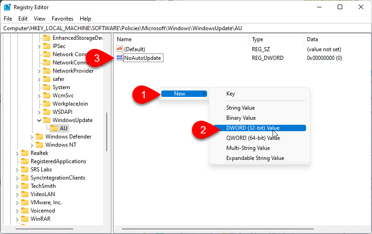The width and height of the screenshot is (372, 234).
Task: Click the System folder icon
Action: coord(47,87)
